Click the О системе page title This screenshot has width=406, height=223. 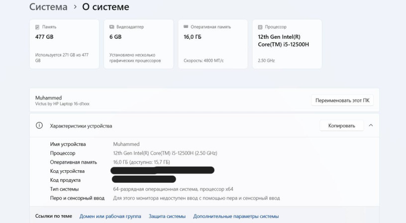[105, 7]
